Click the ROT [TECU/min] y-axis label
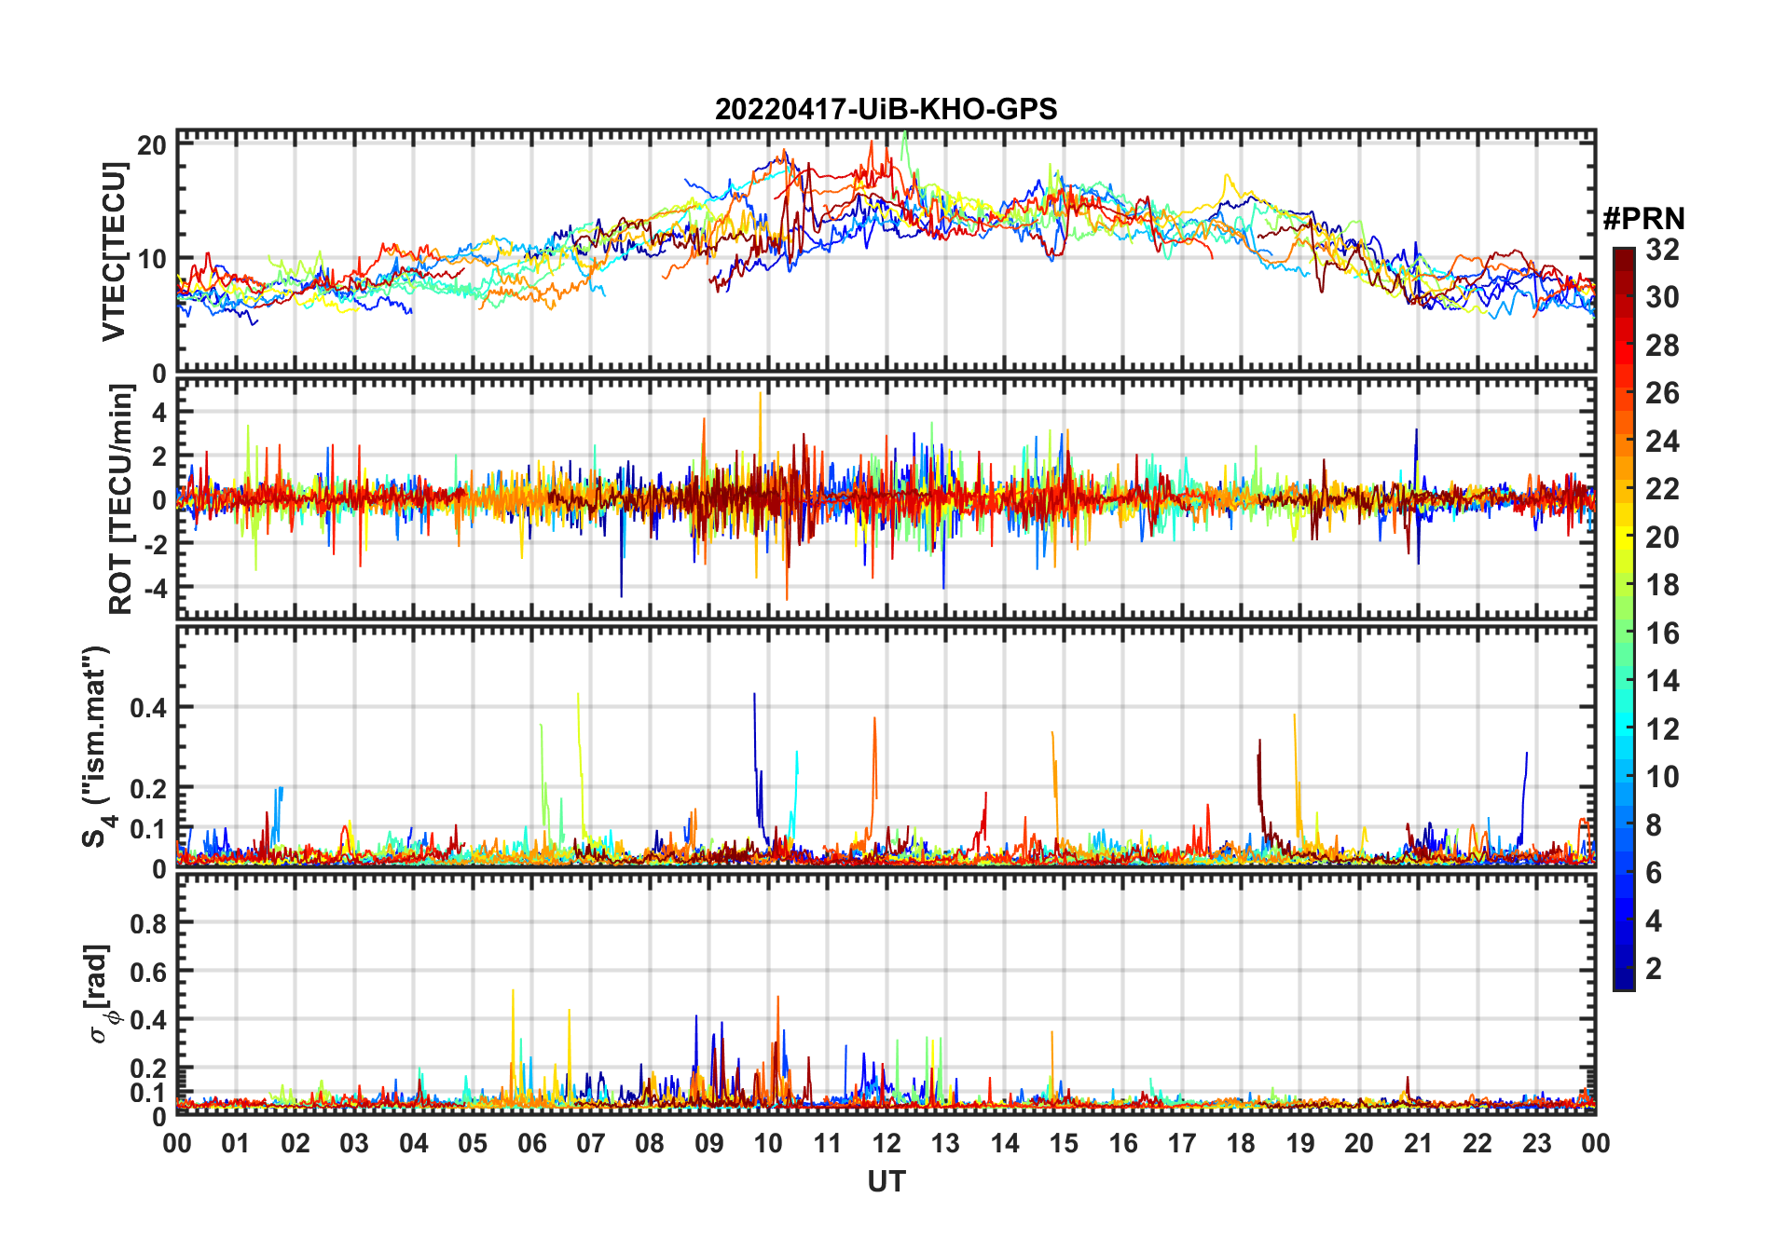 120,499
